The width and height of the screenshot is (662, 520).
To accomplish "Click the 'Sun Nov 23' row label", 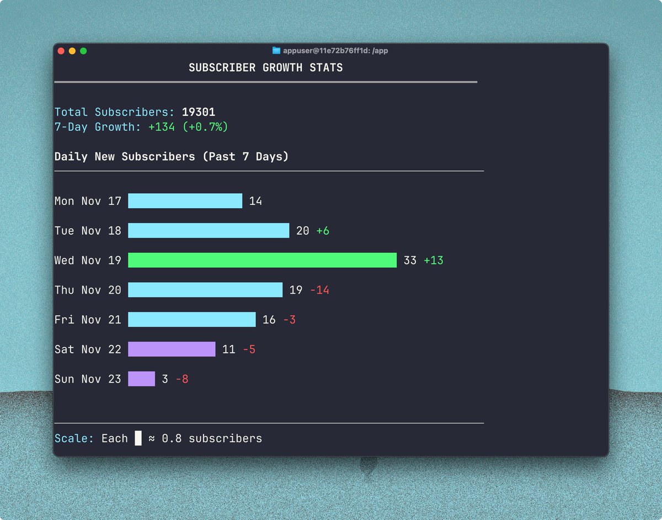I will coord(88,379).
